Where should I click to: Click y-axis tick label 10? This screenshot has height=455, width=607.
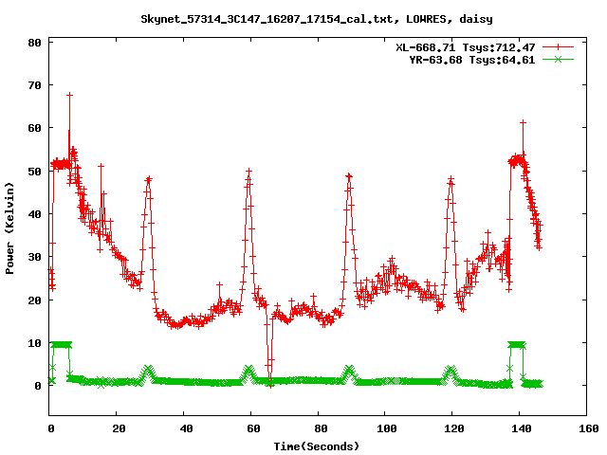point(34,343)
